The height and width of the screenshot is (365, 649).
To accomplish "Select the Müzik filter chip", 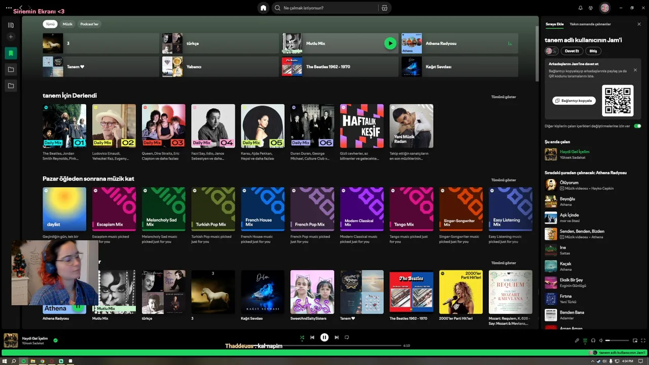I will 67,24.
